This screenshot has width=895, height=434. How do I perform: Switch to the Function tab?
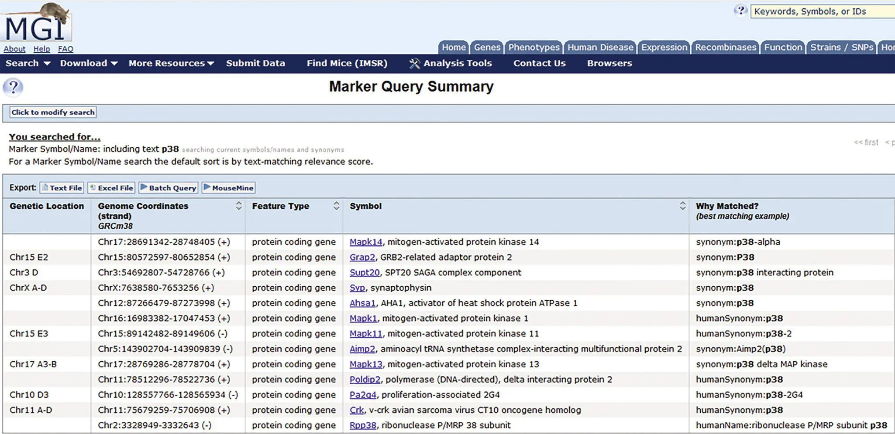click(x=783, y=47)
